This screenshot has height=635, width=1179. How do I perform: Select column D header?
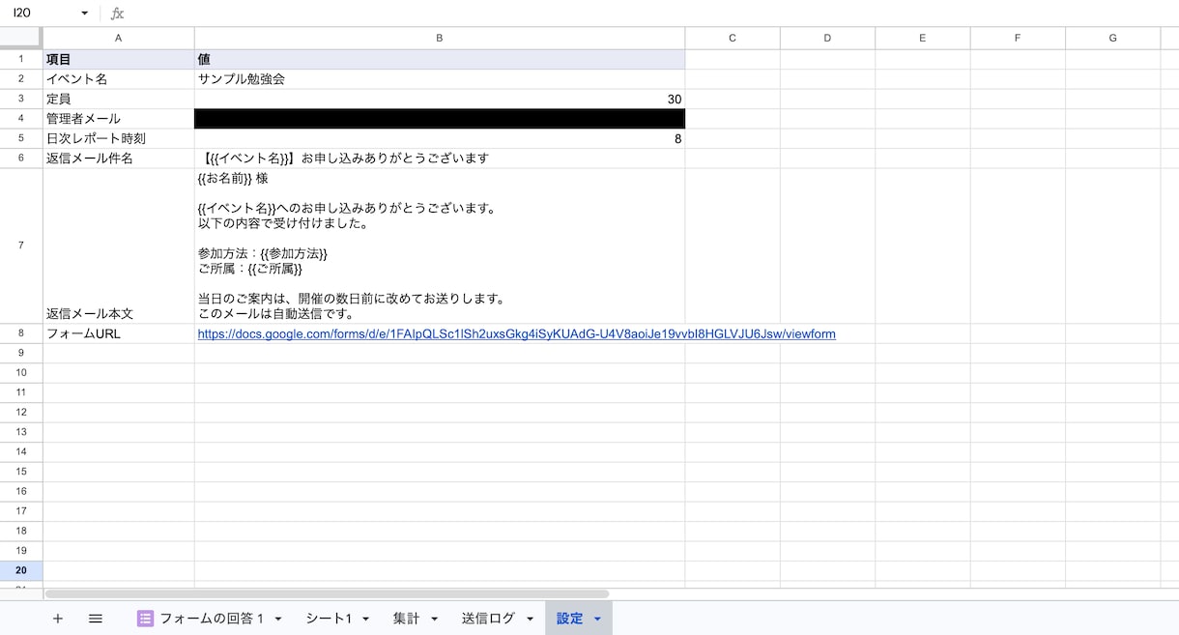pos(827,38)
